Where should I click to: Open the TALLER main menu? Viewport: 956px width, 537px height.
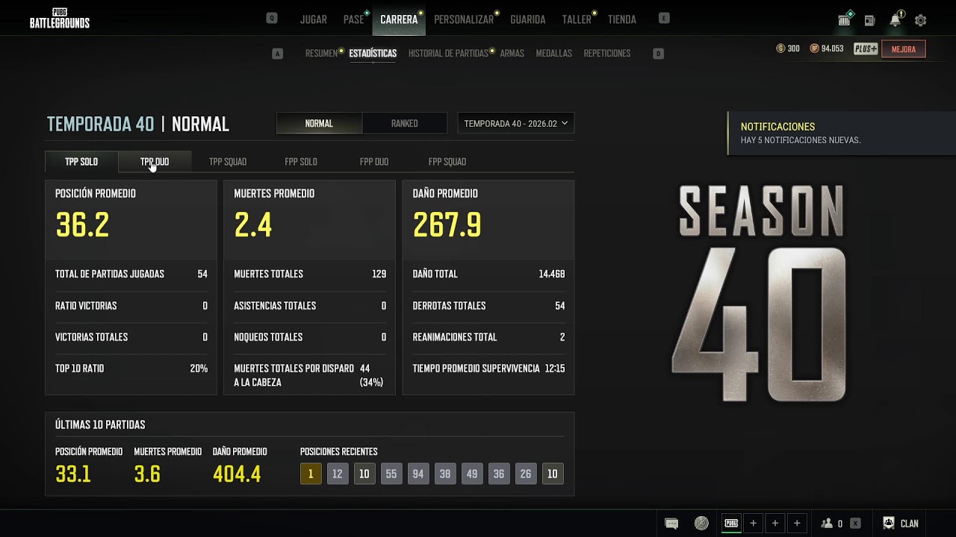(577, 19)
